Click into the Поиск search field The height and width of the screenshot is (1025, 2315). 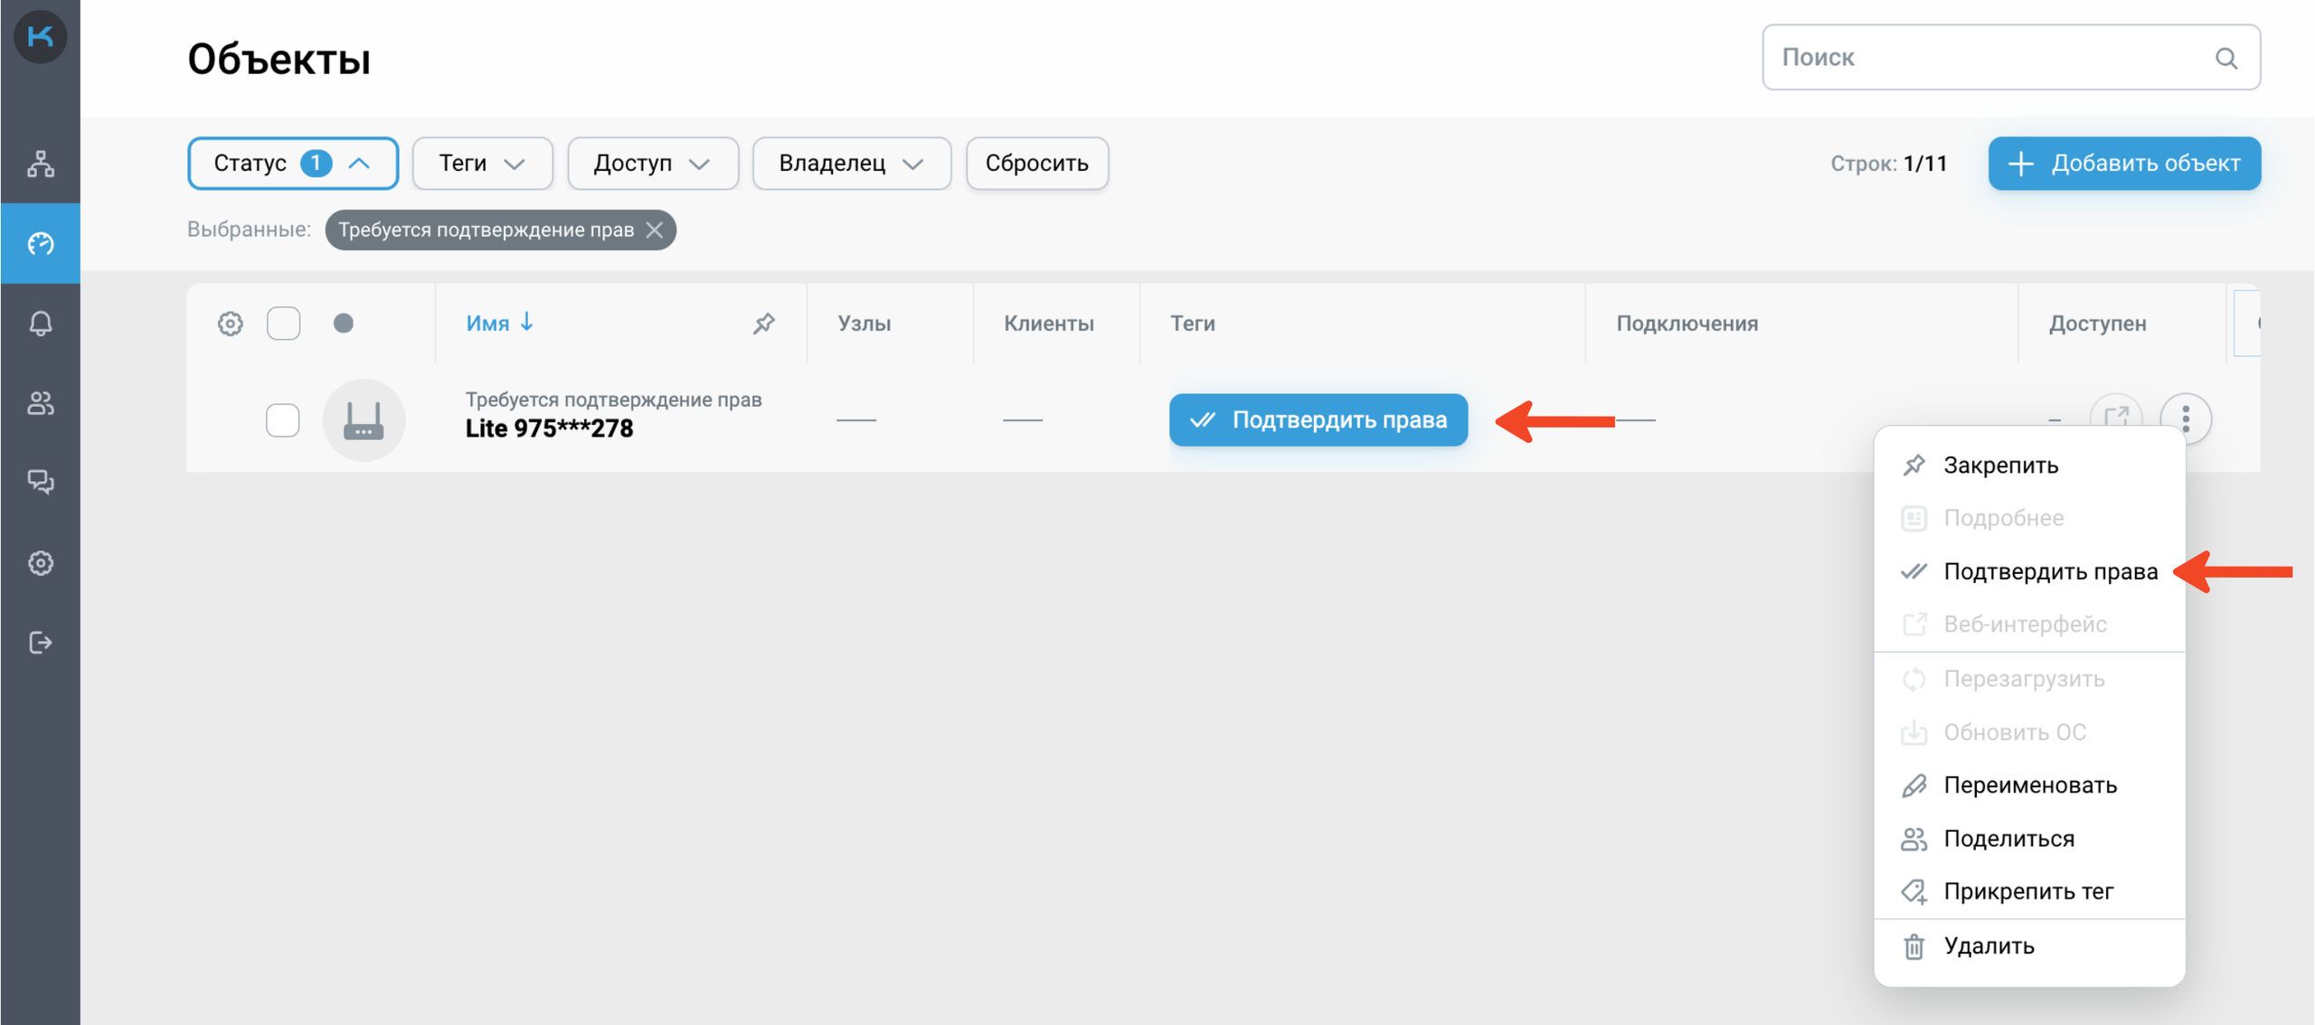[x=1989, y=58]
